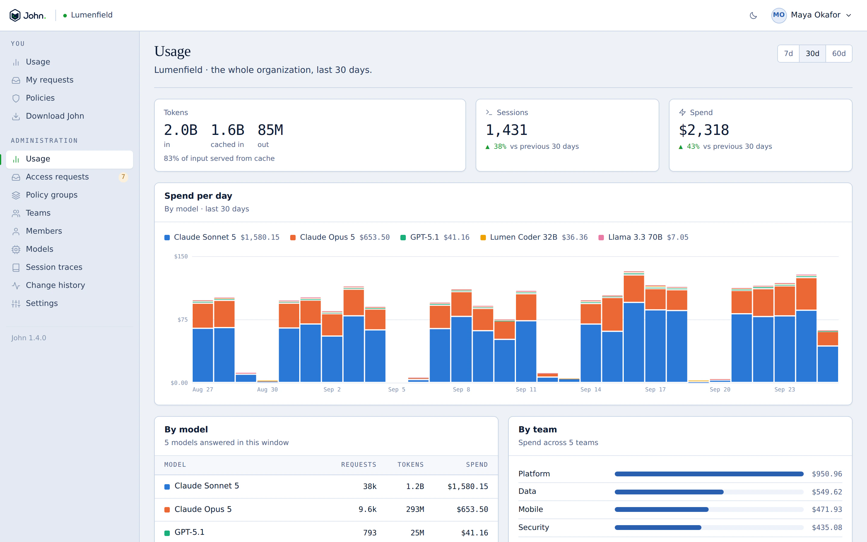Screen dimensions: 867x542
Task: Click the Mobile team spend bar
Action: (x=709, y=509)
